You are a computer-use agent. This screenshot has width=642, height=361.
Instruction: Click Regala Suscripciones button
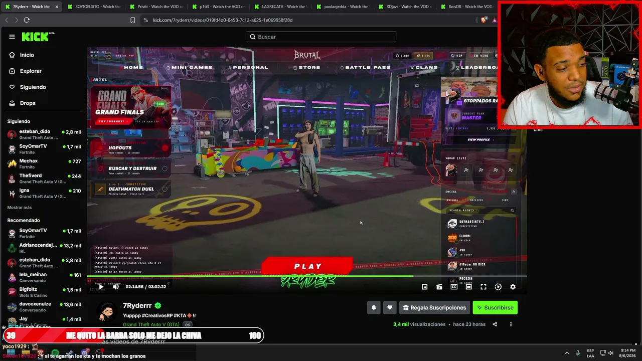click(x=434, y=308)
